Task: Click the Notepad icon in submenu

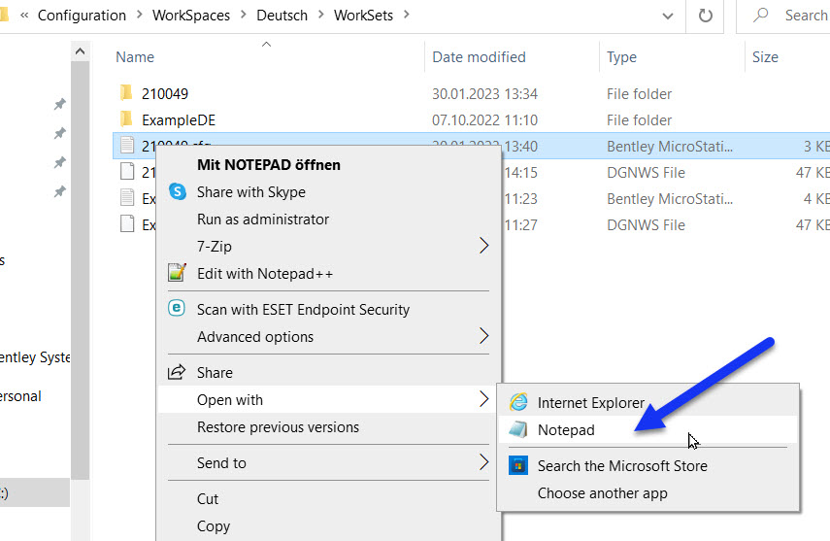Action: (519, 429)
